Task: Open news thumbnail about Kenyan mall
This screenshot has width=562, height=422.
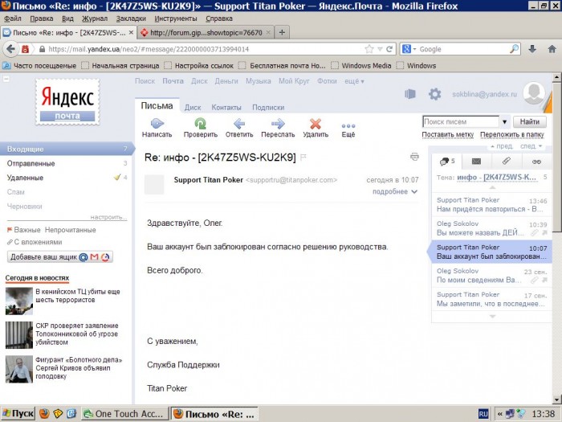Action: coord(19,301)
